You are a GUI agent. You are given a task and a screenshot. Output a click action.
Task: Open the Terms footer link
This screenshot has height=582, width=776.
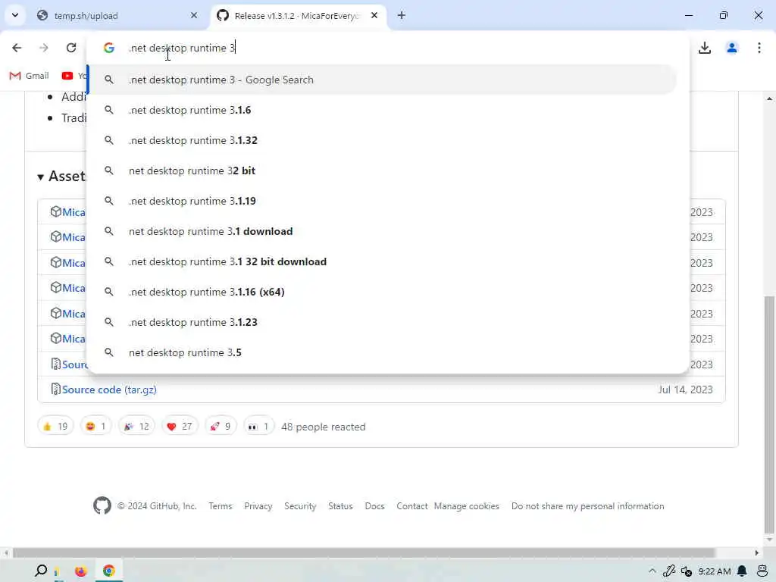click(x=221, y=505)
